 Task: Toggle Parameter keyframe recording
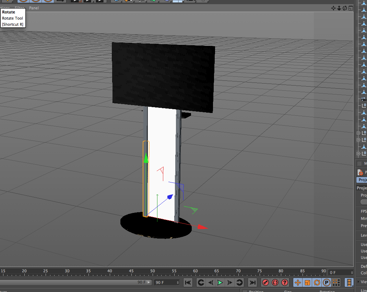tap(327, 282)
